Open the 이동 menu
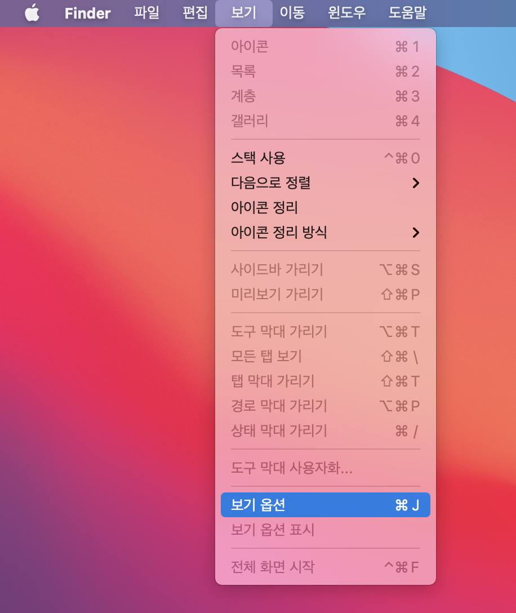The width and height of the screenshot is (516, 613). [x=292, y=13]
